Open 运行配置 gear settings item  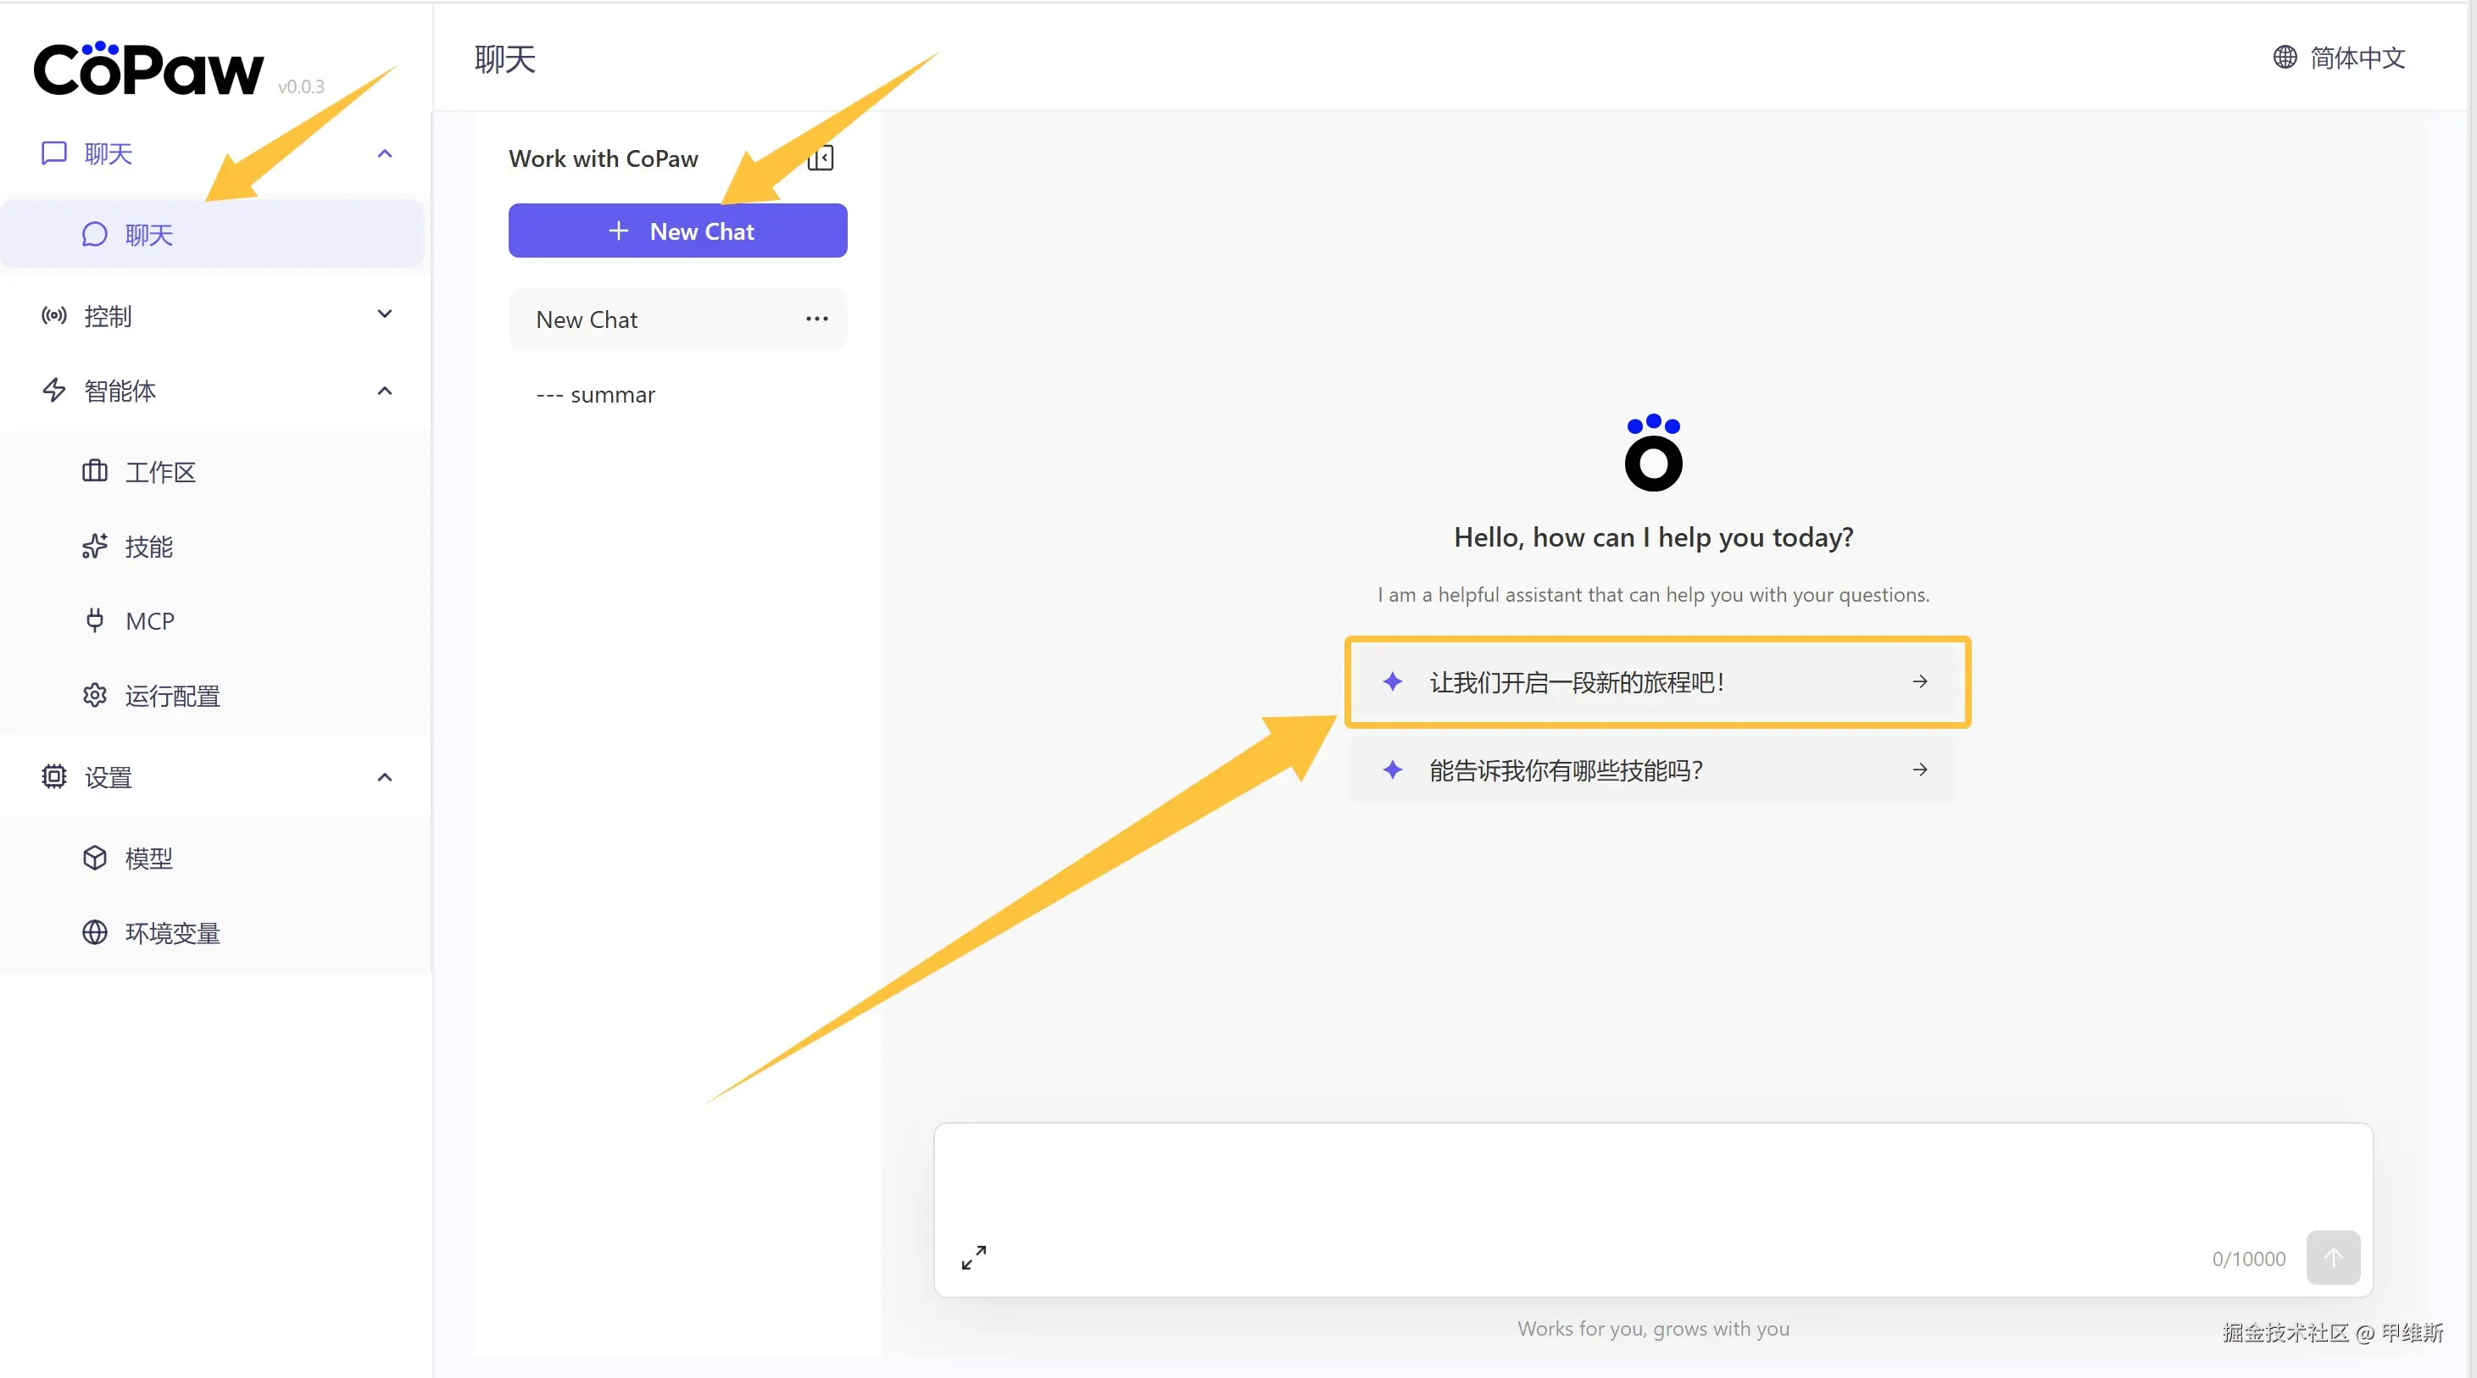(171, 695)
